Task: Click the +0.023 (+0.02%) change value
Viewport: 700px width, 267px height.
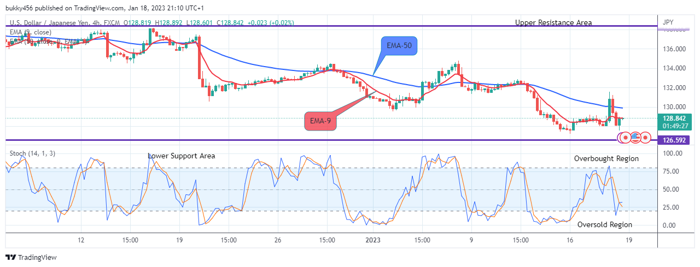Action: coord(271,22)
